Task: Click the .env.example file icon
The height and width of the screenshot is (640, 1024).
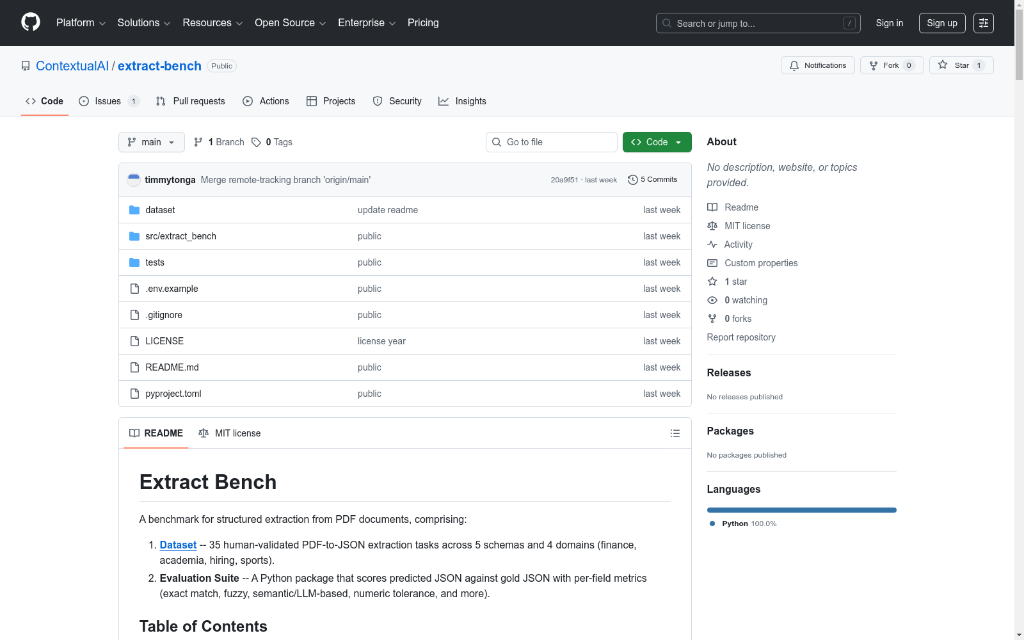Action: (x=134, y=289)
